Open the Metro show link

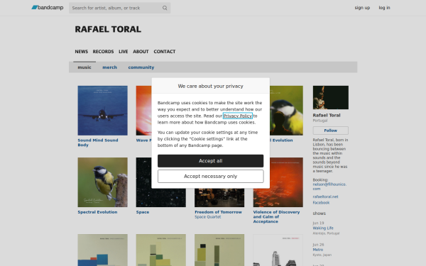tap(318, 250)
